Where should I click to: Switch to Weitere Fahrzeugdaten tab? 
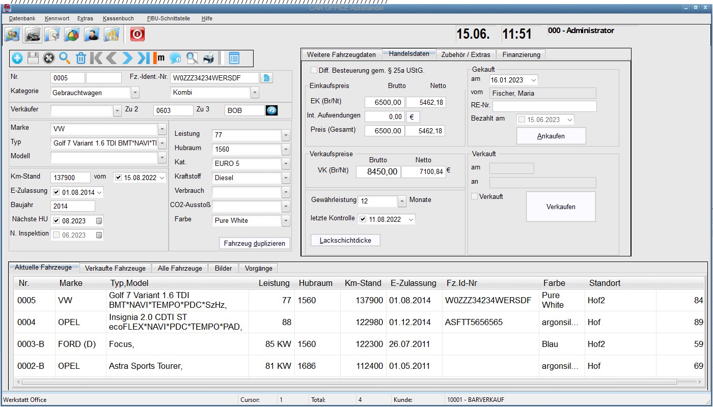pyautogui.click(x=341, y=54)
